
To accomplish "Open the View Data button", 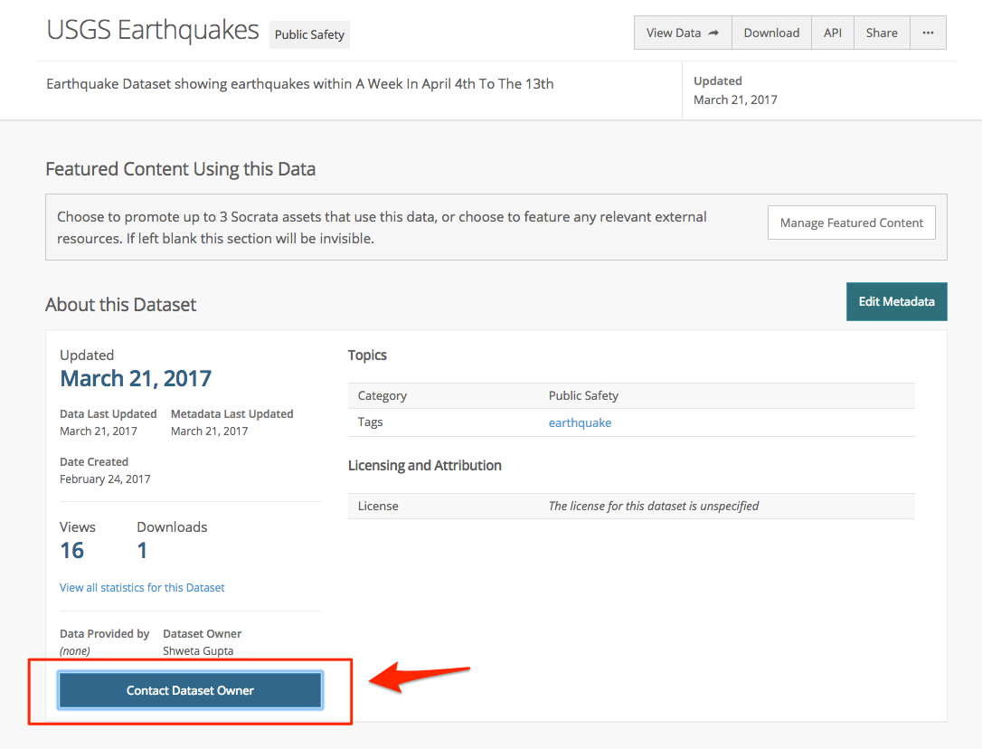I will (x=683, y=33).
